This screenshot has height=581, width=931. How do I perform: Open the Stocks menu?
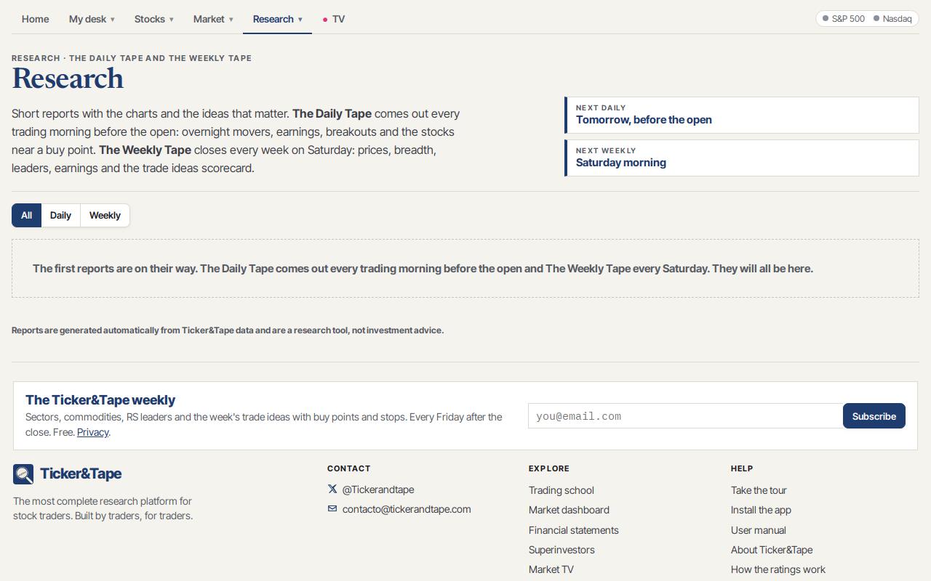pos(153,19)
